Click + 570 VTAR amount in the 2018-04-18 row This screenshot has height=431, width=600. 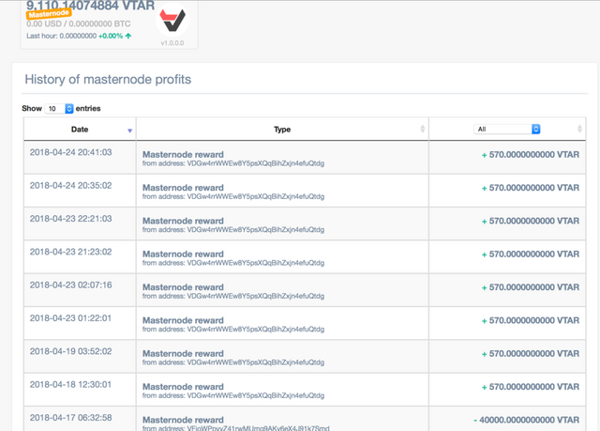click(531, 387)
